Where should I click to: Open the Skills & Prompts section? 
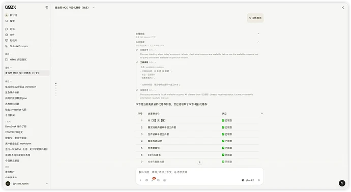coord(16,46)
